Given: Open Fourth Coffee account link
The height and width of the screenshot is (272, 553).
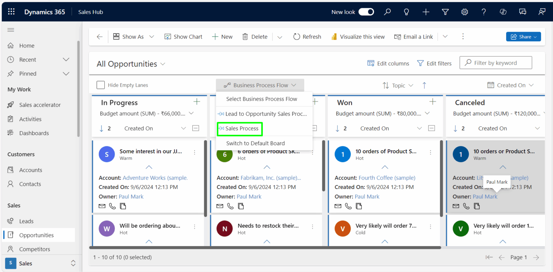Looking at the screenshot, I should (x=387, y=178).
